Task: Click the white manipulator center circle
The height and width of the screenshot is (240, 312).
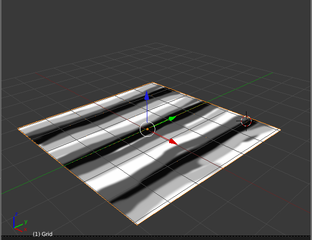Action: (147, 129)
